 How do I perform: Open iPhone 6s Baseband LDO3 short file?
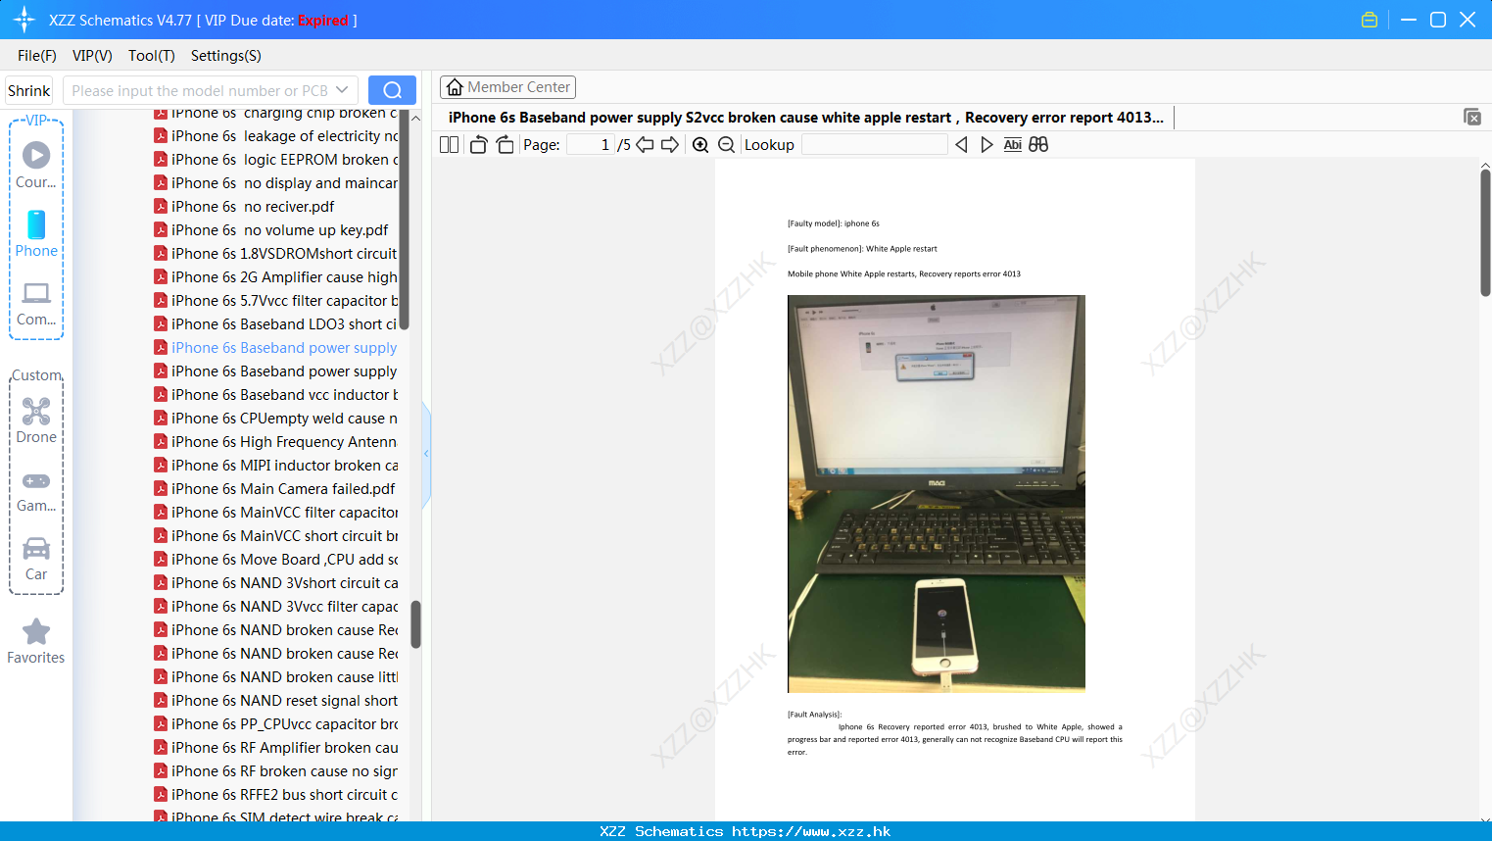(275, 324)
